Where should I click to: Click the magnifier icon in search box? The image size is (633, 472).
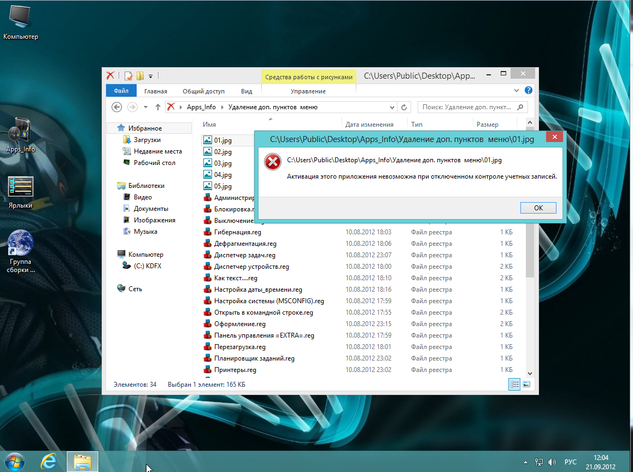[x=520, y=107]
